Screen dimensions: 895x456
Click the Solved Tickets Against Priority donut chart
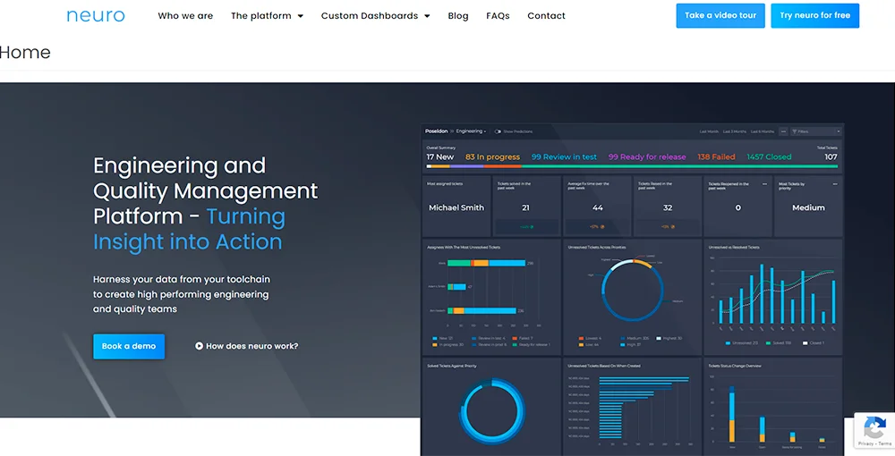[492, 411]
